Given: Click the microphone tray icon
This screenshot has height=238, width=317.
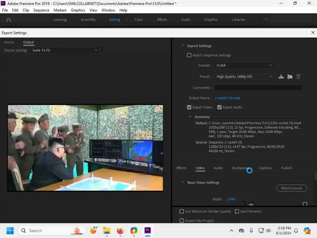Looking at the screenshot, I should [x=251, y=231].
